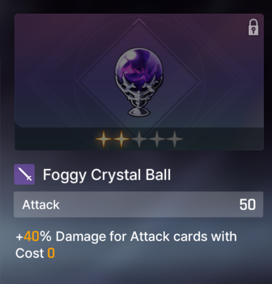Click the purple orb of the crystal ball

[x=139, y=67]
